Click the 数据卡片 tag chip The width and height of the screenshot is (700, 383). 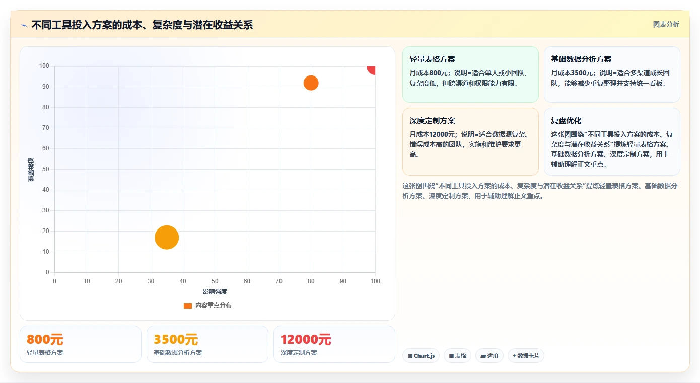(x=526, y=356)
